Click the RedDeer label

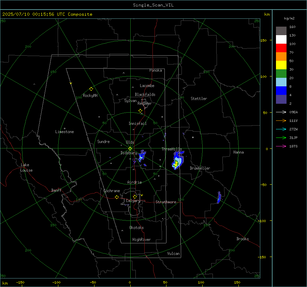coord(145,103)
